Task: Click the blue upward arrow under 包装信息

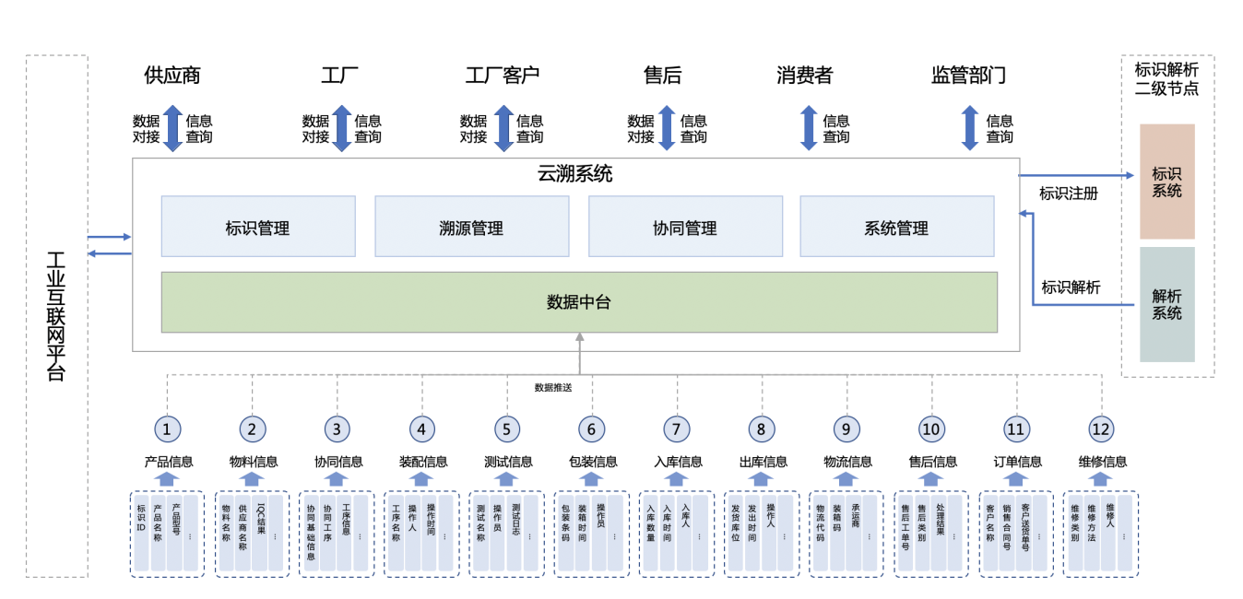Action: point(590,477)
